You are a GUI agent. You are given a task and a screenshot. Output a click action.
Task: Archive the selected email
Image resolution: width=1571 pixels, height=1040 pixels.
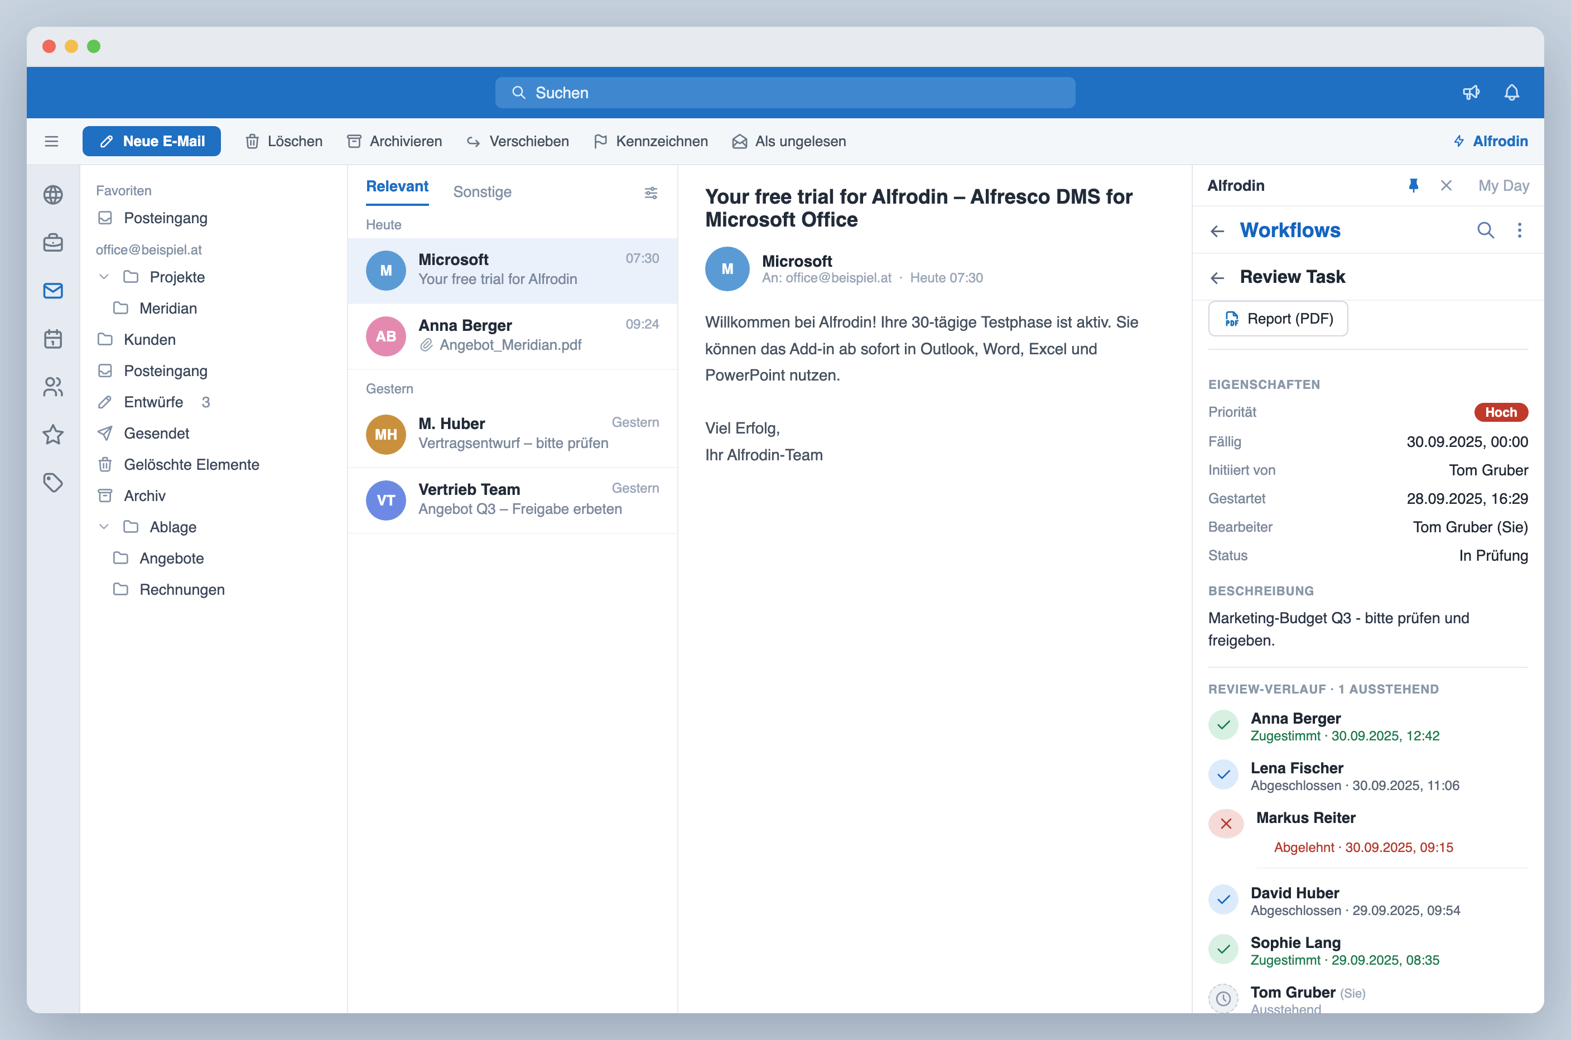(394, 141)
